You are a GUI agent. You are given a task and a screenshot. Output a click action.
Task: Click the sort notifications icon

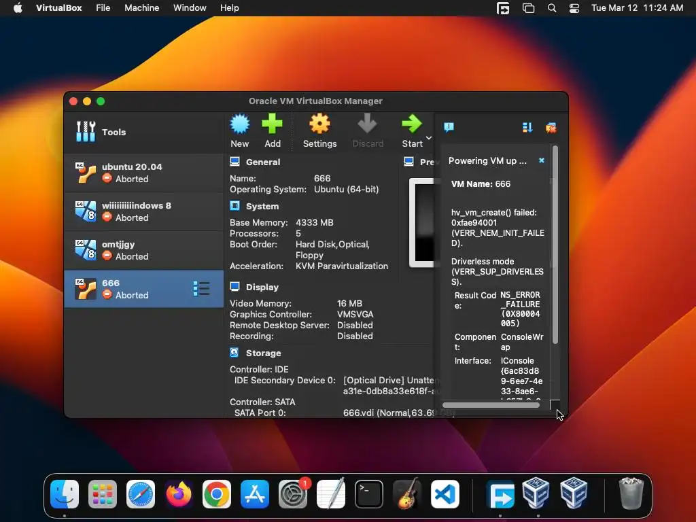pyautogui.click(x=527, y=128)
